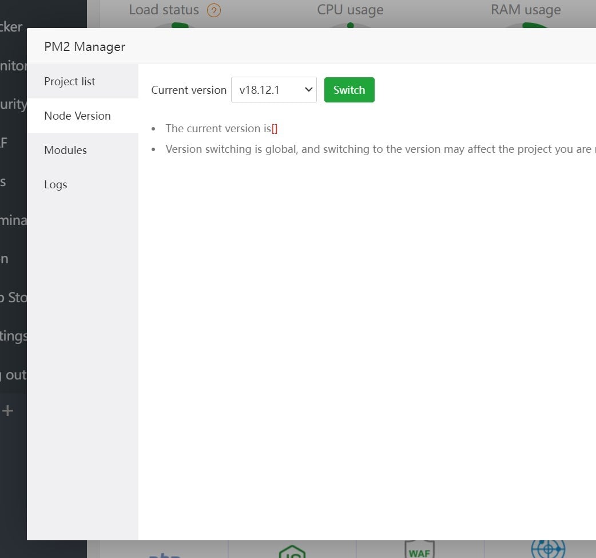The width and height of the screenshot is (596, 558).
Task: Click the Node.js hexagon icon below dialog
Action: pos(292,552)
